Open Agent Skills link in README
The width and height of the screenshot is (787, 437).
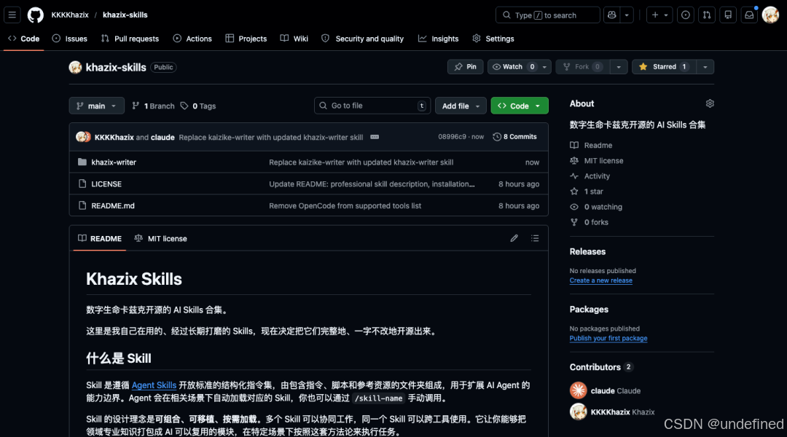pos(154,385)
